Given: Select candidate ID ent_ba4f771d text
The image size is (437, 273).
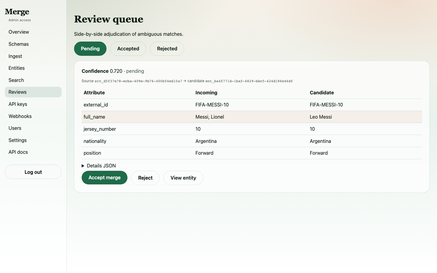Looking at the screenshot, I should pyautogui.click(x=249, y=81).
